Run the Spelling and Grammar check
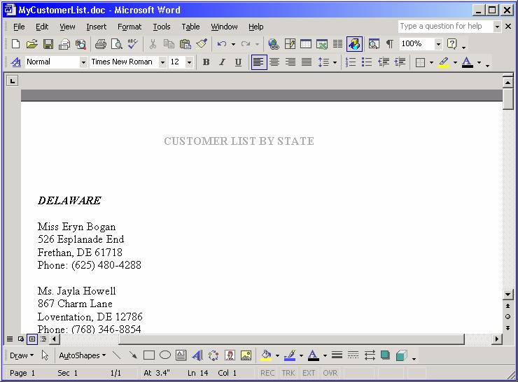The height and width of the screenshot is (382, 518). click(133, 44)
